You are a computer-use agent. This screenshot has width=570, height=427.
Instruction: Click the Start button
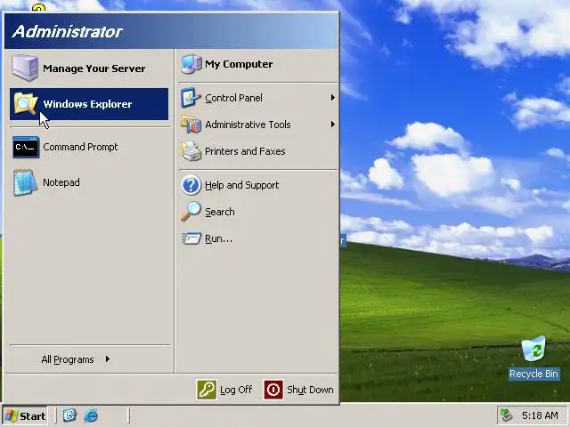(x=25, y=415)
